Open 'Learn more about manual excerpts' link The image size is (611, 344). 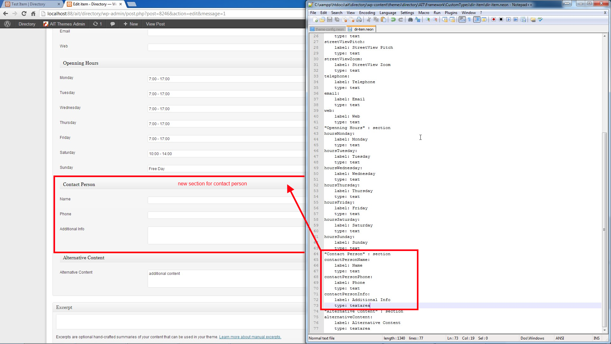pyautogui.click(x=250, y=337)
